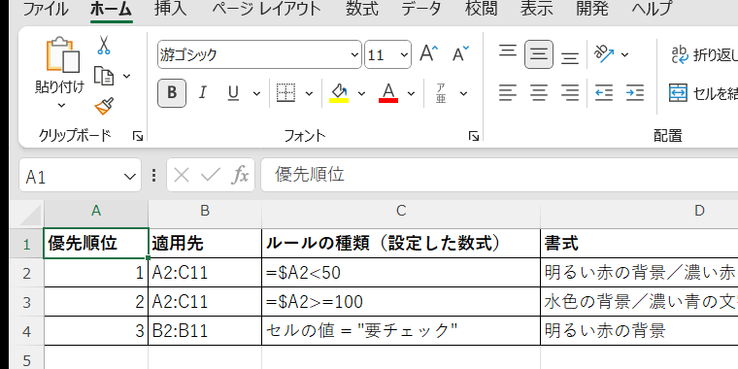Switch to the 挿入 tab

pyautogui.click(x=170, y=9)
